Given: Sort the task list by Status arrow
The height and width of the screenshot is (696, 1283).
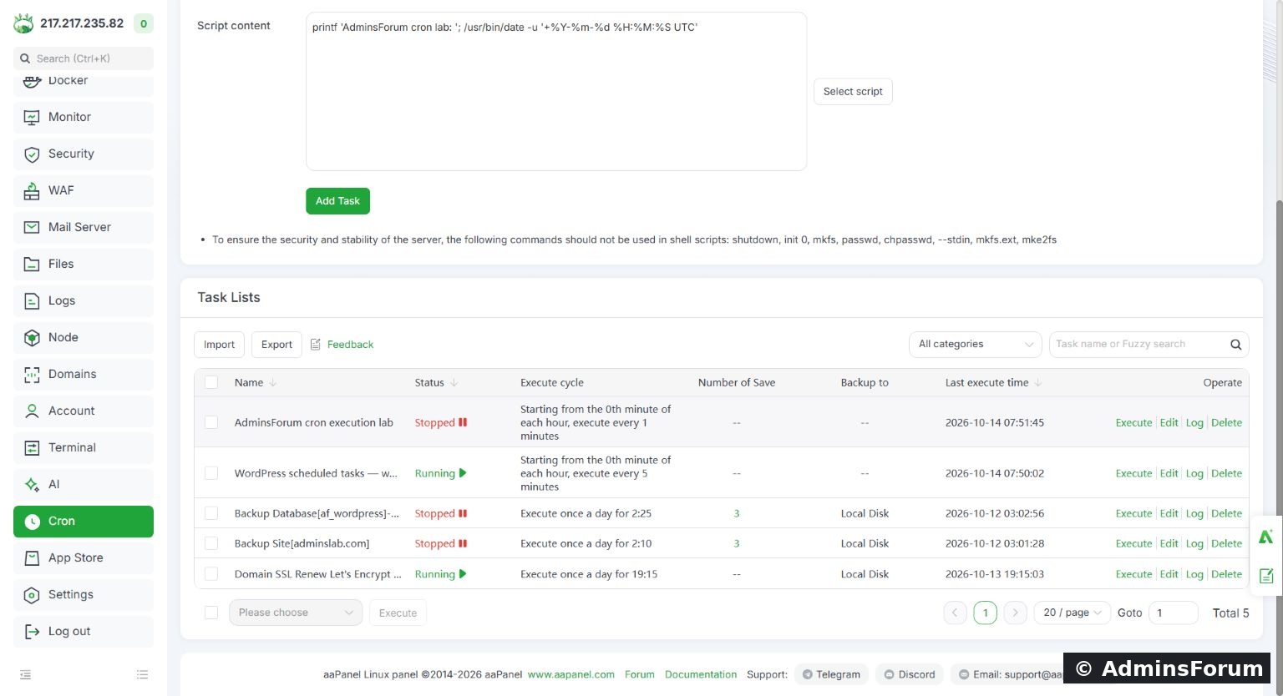Looking at the screenshot, I should point(454,382).
